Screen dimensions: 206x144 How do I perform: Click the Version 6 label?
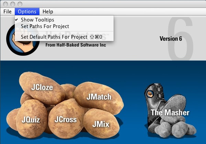coord(171,39)
